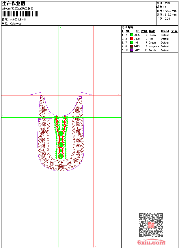The width and height of the screenshot is (179, 248).
Task: Click the 'Green' description in row 1
Action: 152,35
